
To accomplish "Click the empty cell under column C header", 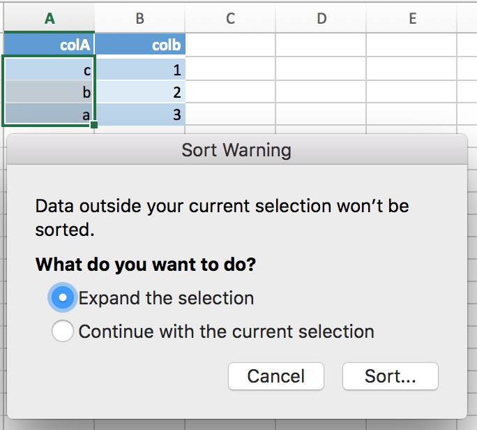I will [230, 45].
